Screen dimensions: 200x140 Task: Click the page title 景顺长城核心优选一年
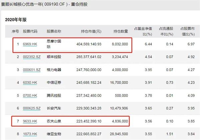pyautogui.click(x=22, y=4)
